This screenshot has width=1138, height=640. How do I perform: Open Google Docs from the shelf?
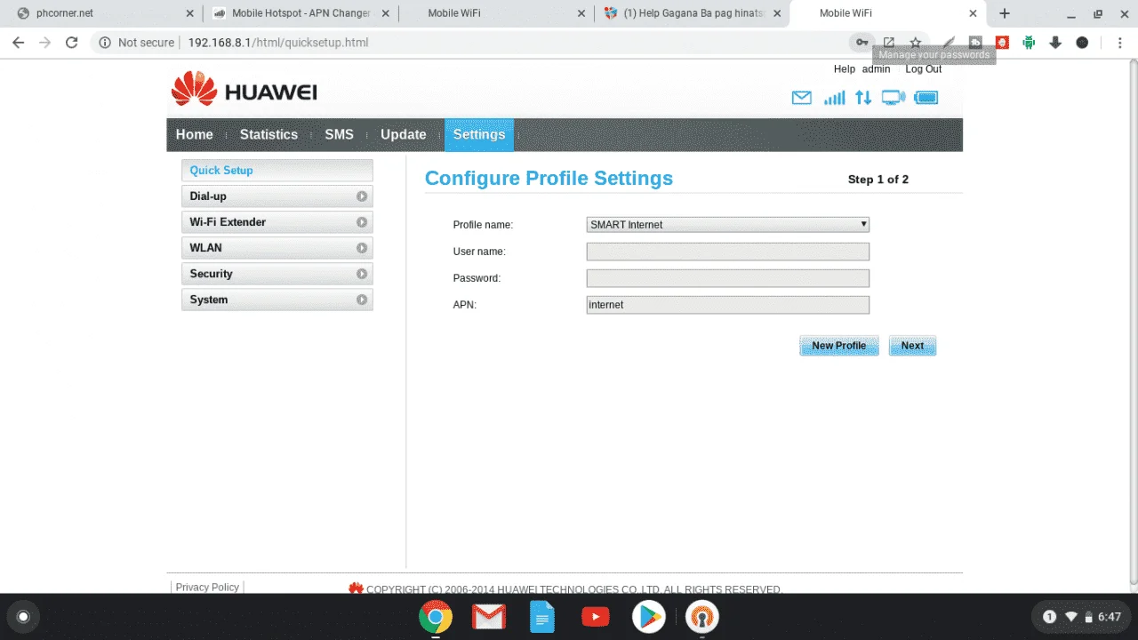click(x=542, y=617)
